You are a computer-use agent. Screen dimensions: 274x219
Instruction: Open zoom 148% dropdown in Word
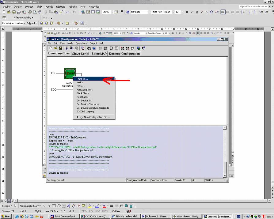pyautogui.click(x=112, y=12)
